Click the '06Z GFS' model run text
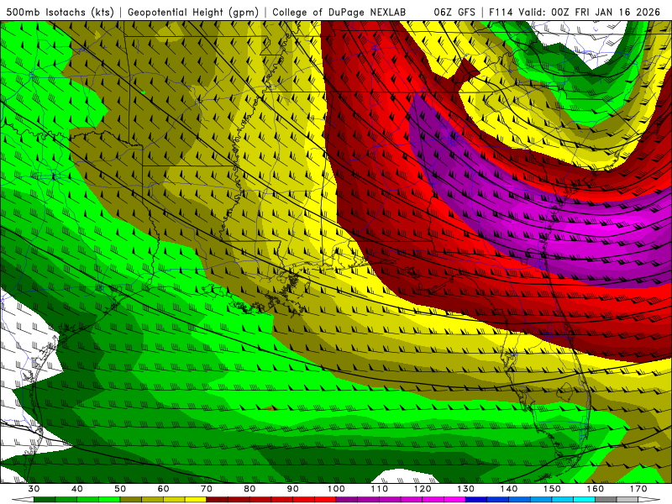 pyautogui.click(x=454, y=13)
